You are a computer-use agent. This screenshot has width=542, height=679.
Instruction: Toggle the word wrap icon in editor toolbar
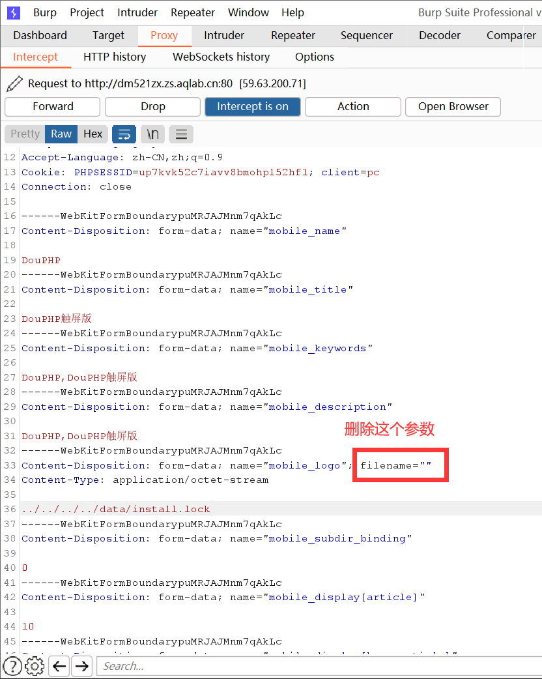124,134
